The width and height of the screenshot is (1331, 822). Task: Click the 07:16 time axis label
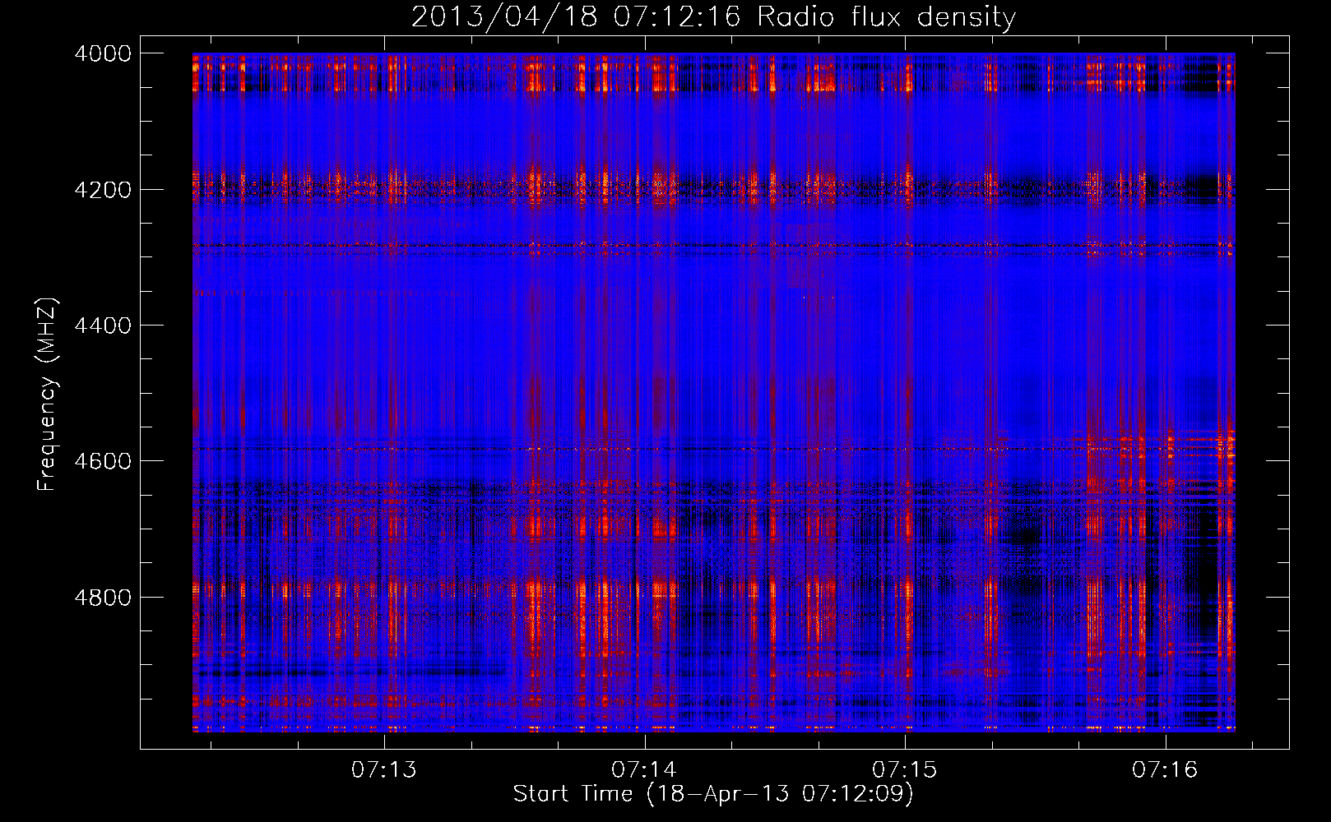[x=1165, y=769]
